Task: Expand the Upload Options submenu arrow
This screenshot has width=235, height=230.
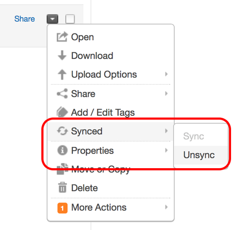Action: (x=166, y=74)
